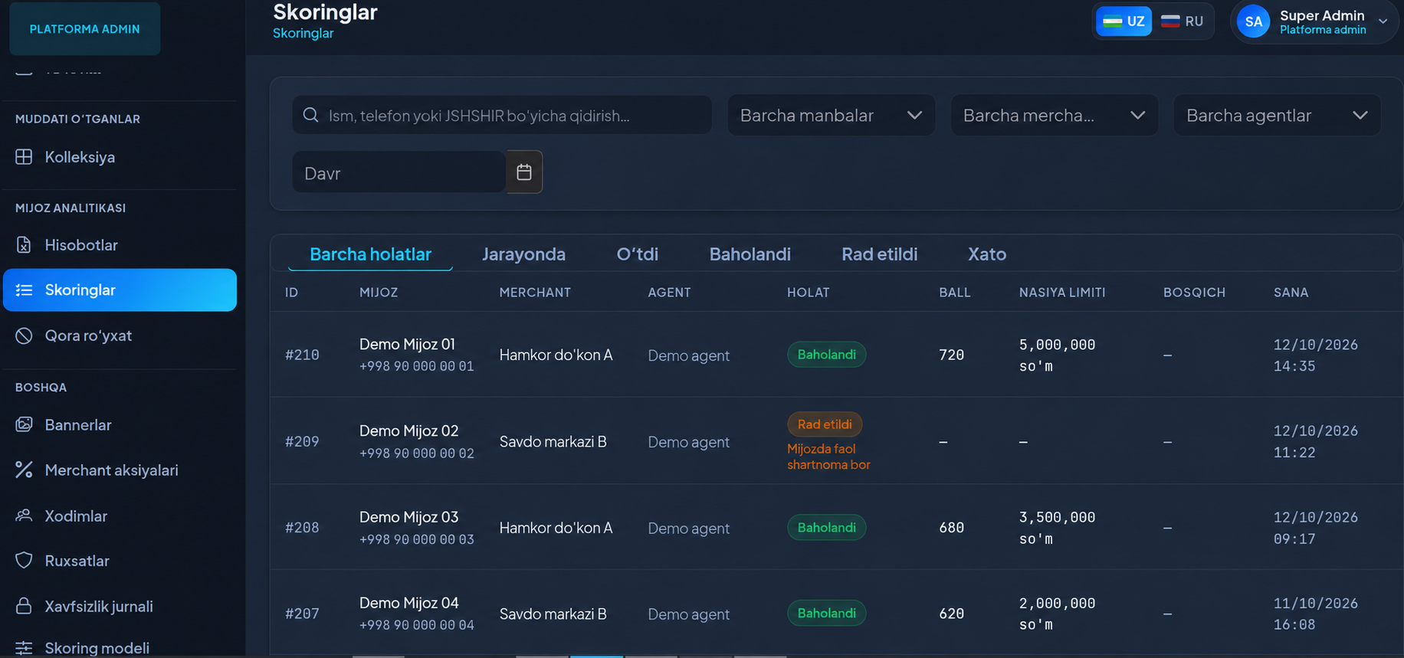Click the score 680 cell
Viewport: 1404px width, 658px height.
point(951,528)
